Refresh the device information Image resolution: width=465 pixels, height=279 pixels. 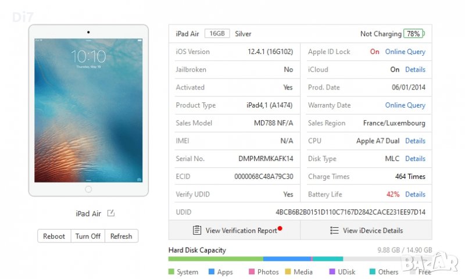(x=121, y=236)
